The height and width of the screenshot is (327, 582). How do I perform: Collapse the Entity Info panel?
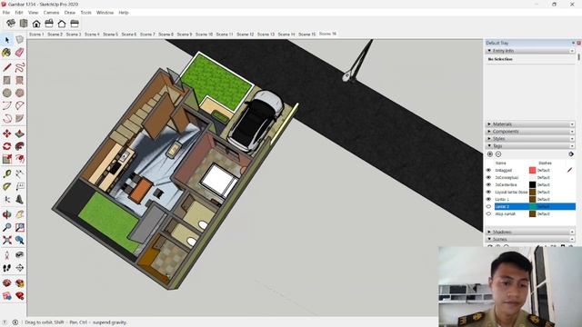click(x=489, y=51)
